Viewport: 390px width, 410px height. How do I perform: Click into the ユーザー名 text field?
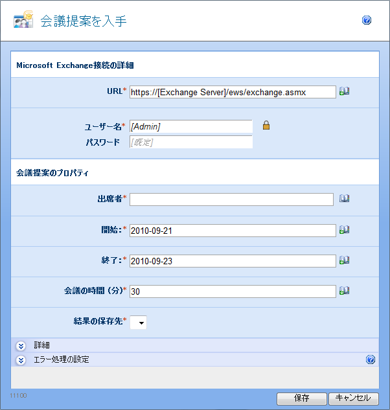(x=190, y=126)
